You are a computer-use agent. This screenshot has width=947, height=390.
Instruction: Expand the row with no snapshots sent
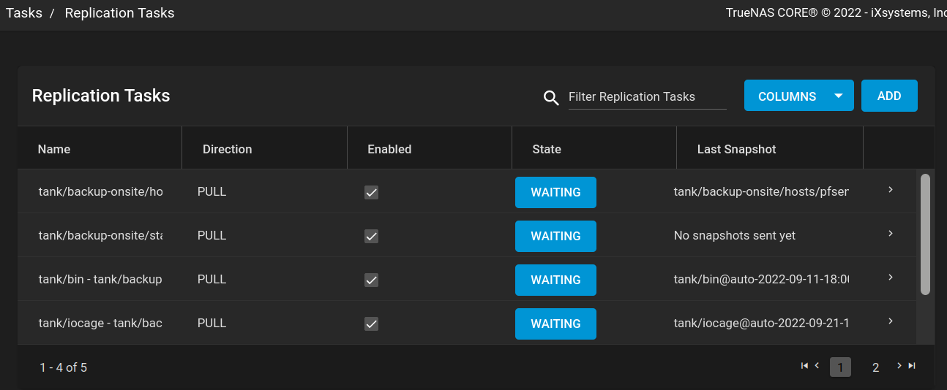pos(891,234)
